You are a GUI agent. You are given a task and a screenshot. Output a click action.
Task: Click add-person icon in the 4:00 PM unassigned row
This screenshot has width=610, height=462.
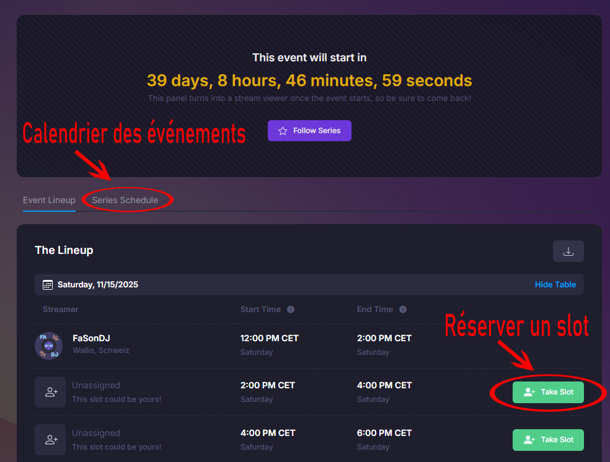pos(50,440)
